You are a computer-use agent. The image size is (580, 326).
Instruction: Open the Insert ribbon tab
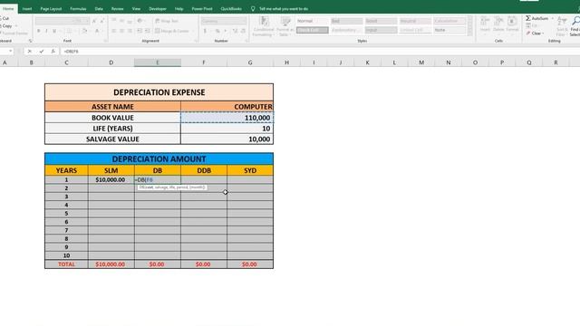click(x=27, y=8)
